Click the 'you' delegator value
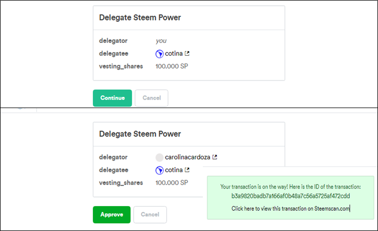 click(161, 41)
